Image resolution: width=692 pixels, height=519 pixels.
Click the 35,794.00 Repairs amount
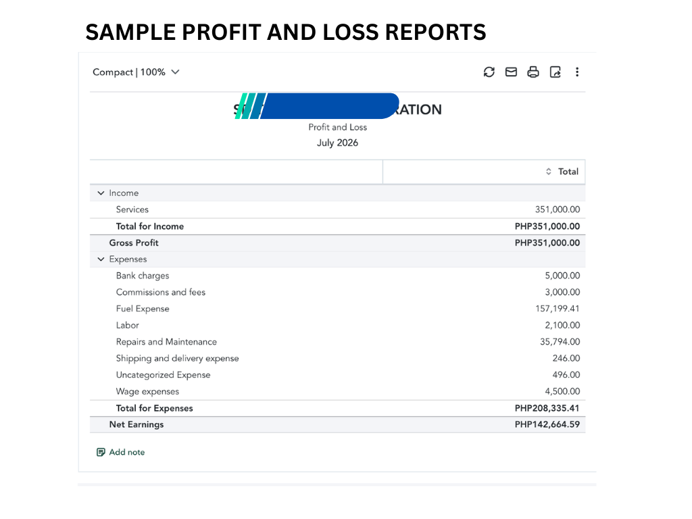coord(560,342)
